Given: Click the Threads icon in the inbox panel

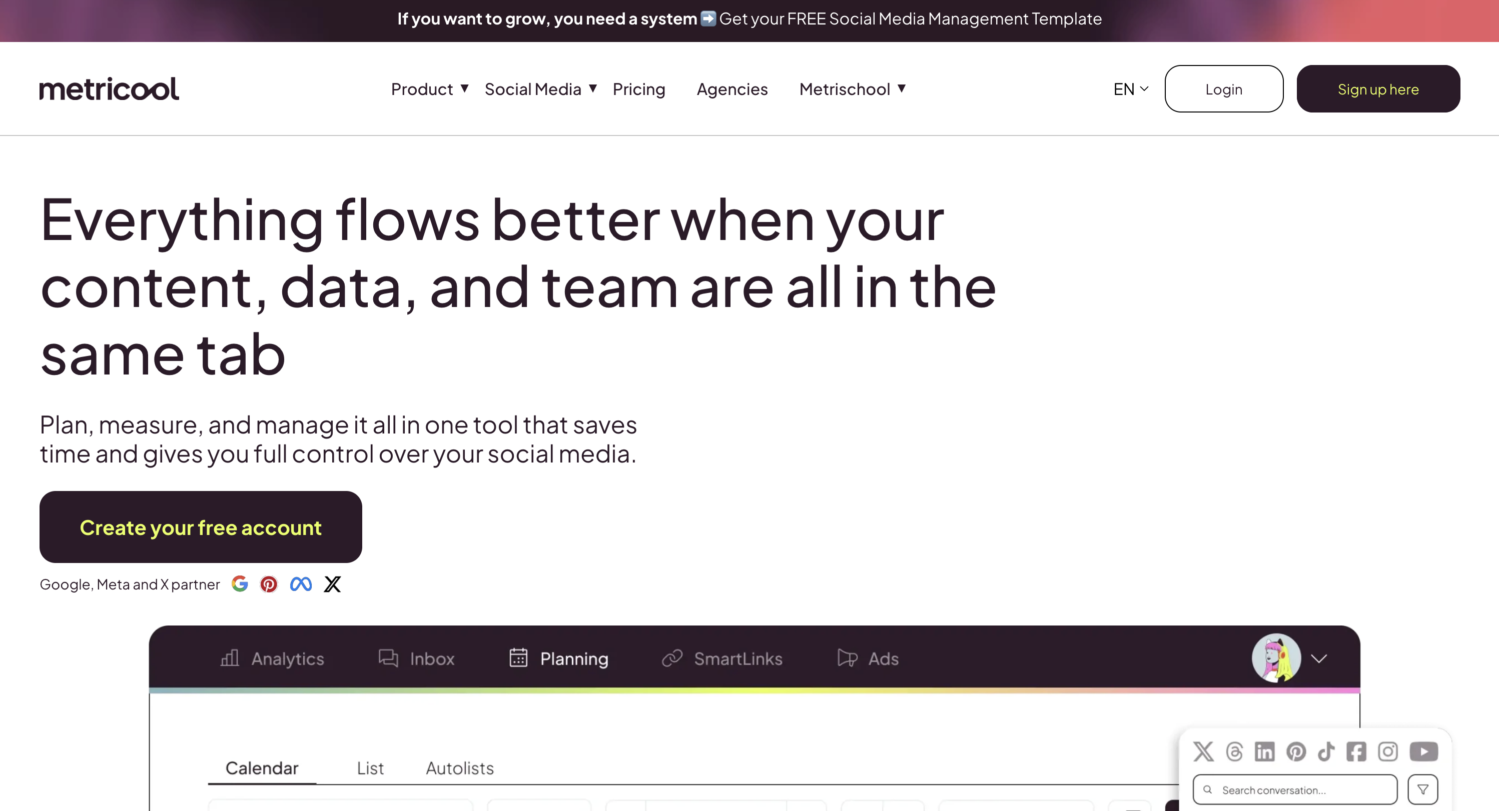Looking at the screenshot, I should (1234, 751).
